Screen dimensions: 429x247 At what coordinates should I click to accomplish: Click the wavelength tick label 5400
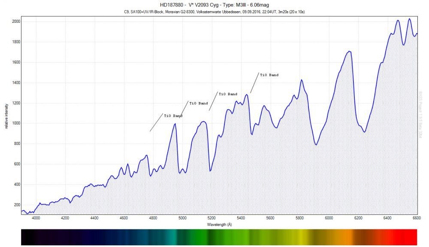pos(241,218)
